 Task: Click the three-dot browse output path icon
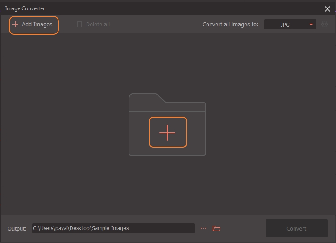coord(203,228)
